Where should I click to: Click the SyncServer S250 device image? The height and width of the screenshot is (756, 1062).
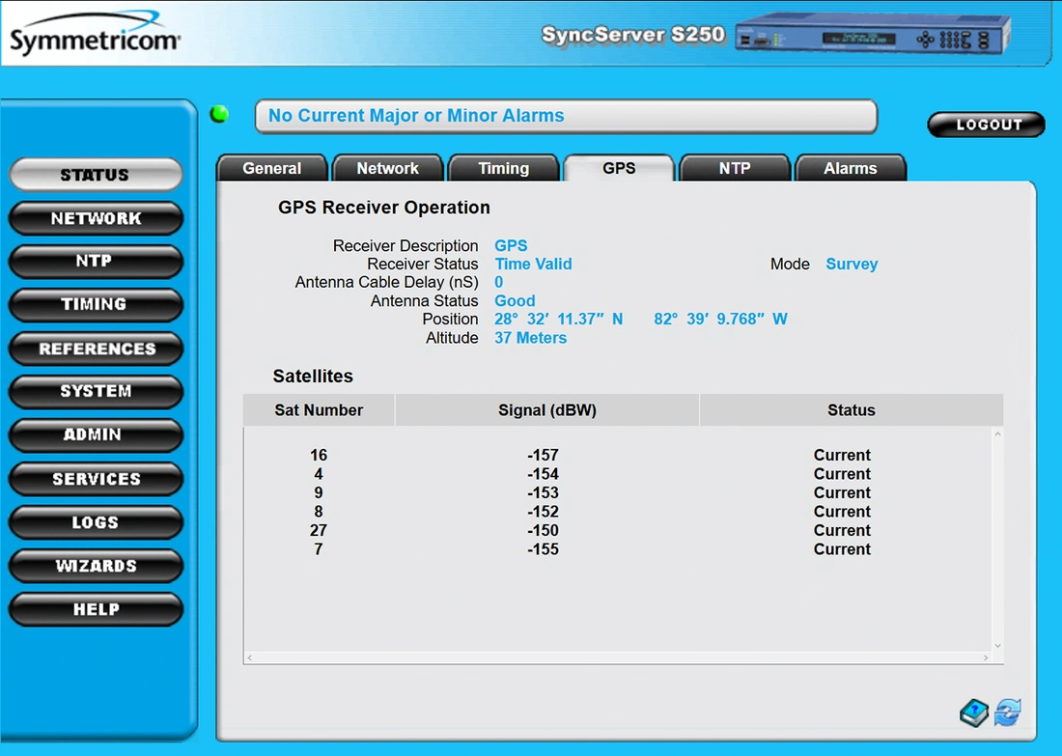tap(873, 35)
